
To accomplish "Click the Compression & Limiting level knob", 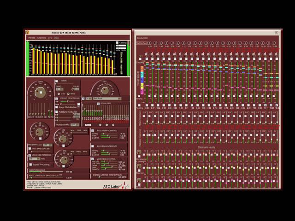I will tap(139, 152).
